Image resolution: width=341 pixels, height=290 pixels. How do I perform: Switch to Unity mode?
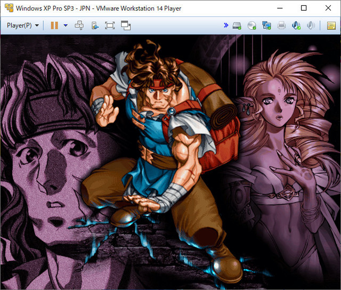click(126, 26)
